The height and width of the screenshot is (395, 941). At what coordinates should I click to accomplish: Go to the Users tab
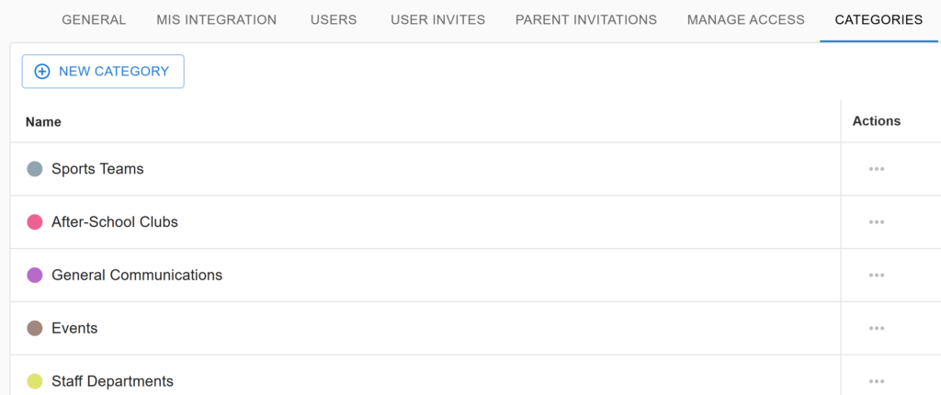point(334,20)
